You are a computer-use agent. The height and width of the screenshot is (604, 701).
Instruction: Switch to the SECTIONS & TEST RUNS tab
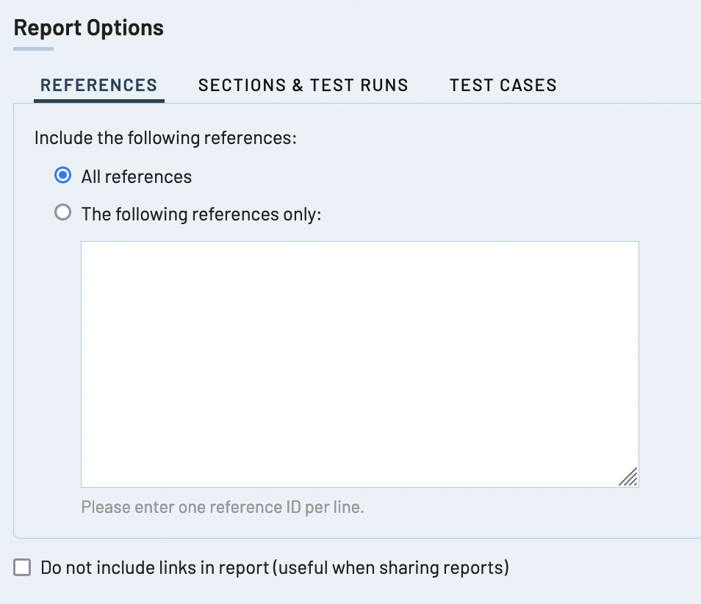[303, 85]
